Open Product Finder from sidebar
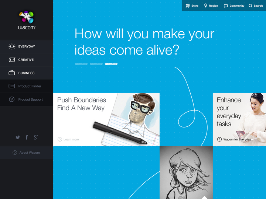This screenshot has height=199, width=266. (x=27, y=86)
